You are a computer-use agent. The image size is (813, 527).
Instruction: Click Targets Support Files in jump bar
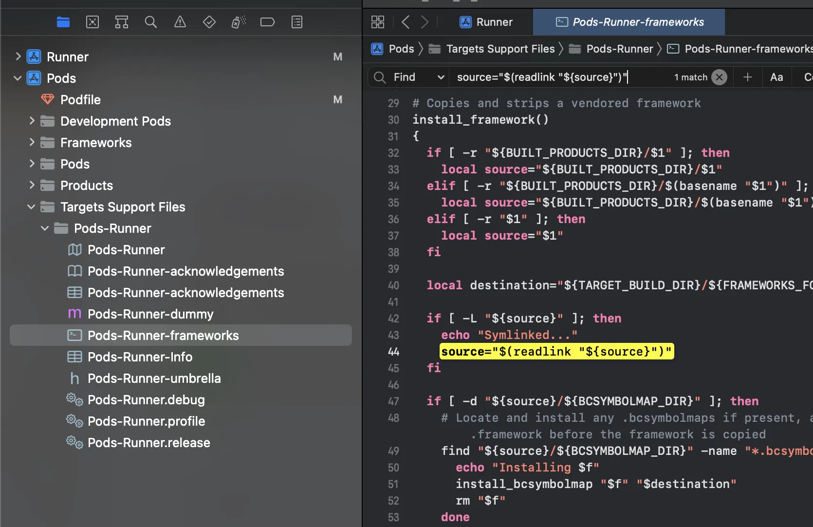click(492, 49)
